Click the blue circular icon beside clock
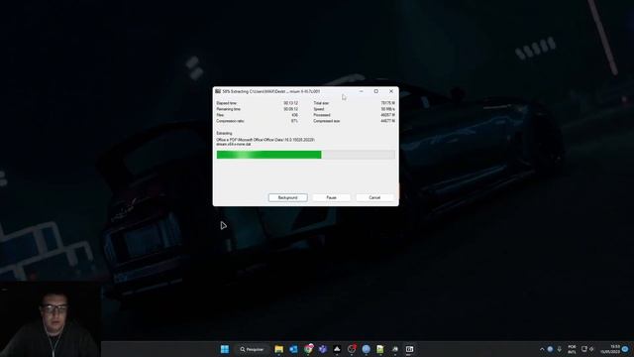 [x=625, y=349]
